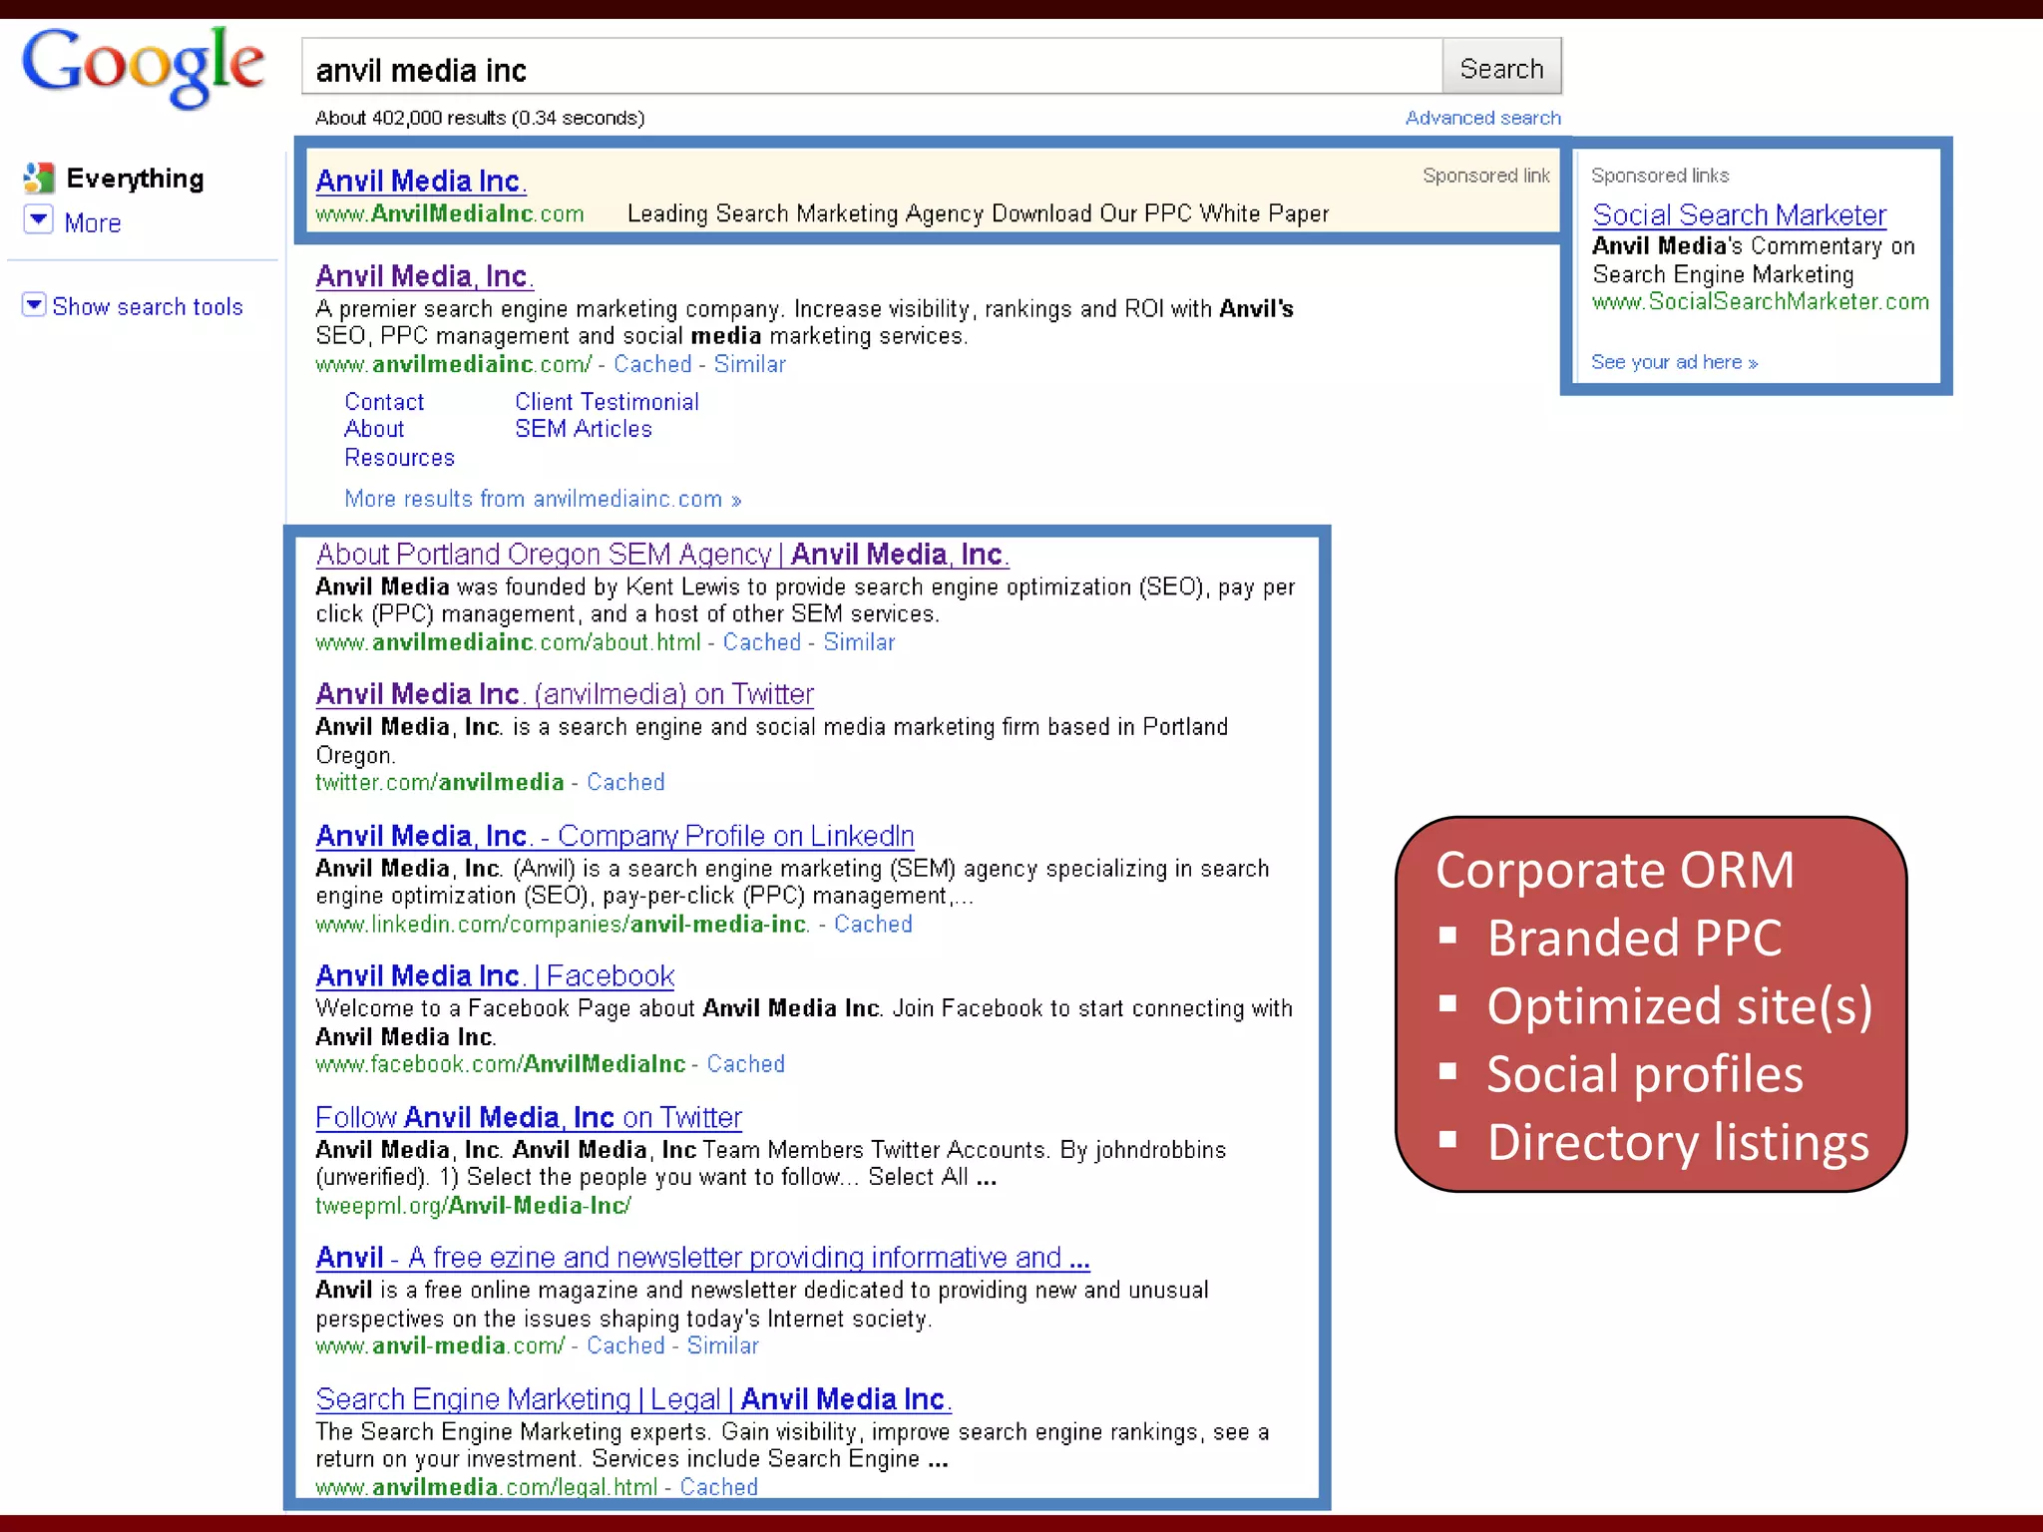2043x1532 pixels.
Task: Open the Social Search Marketer ad
Action: tap(1739, 214)
